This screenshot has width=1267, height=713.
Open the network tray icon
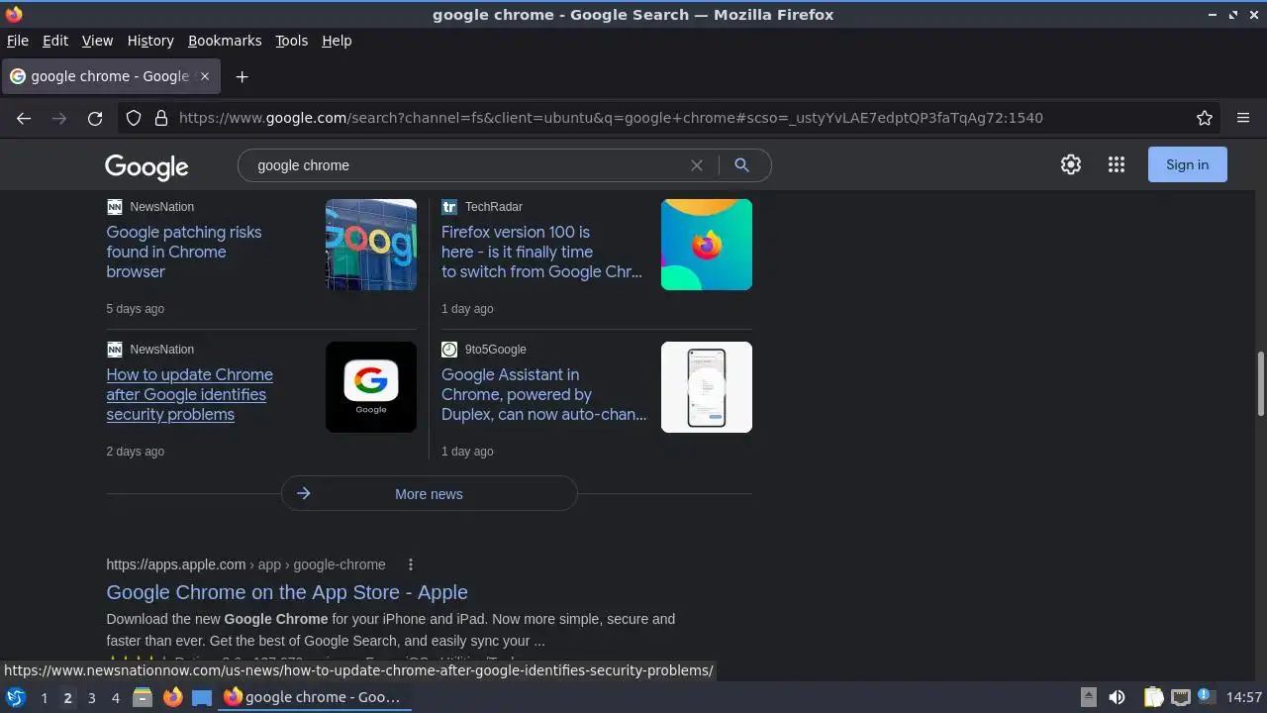click(x=1180, y=697)
